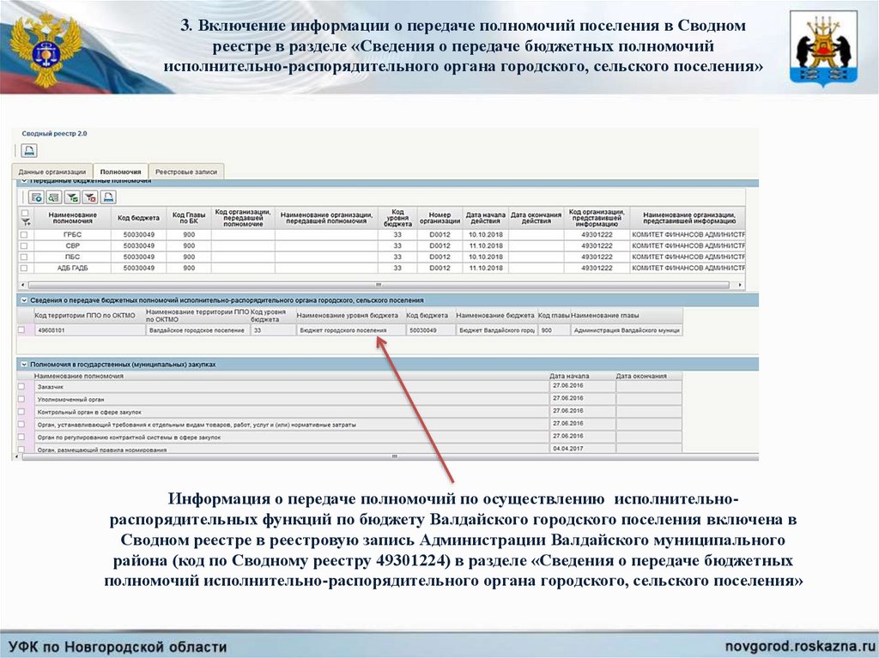Collapse Полномочия в государственных (муниципальных) закупках section

(23, 365)
